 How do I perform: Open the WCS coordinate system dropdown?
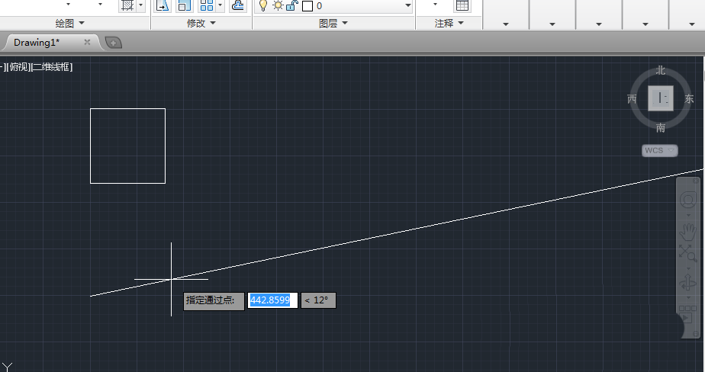pos(659,151)
